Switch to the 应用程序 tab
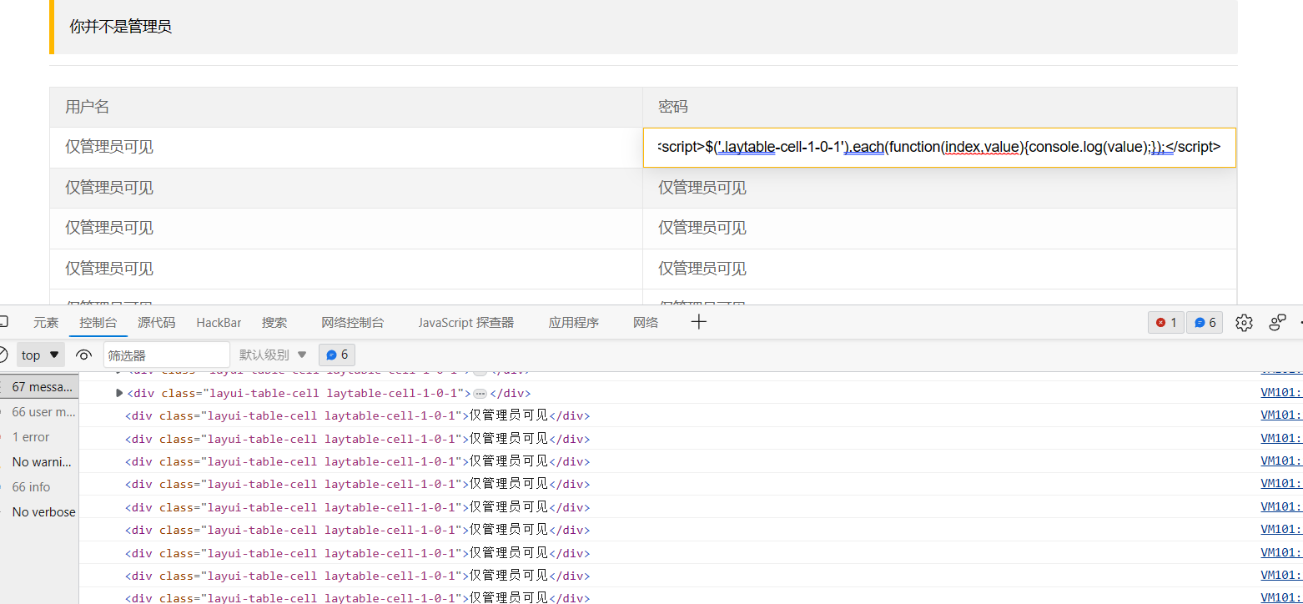Viewport: 1303px width, 604px height. (574, 323)
